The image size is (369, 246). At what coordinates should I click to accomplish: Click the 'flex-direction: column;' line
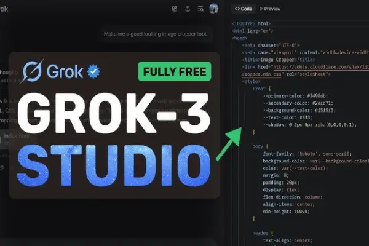[293, 197]
